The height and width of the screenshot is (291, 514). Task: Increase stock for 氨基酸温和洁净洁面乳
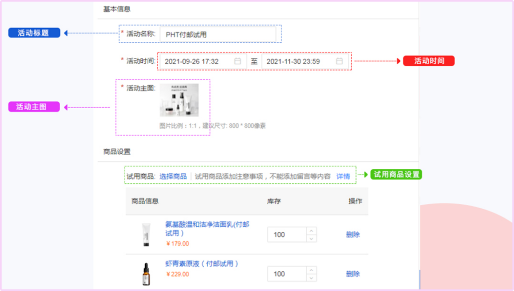pyautogui.click(x=311, y=231)
